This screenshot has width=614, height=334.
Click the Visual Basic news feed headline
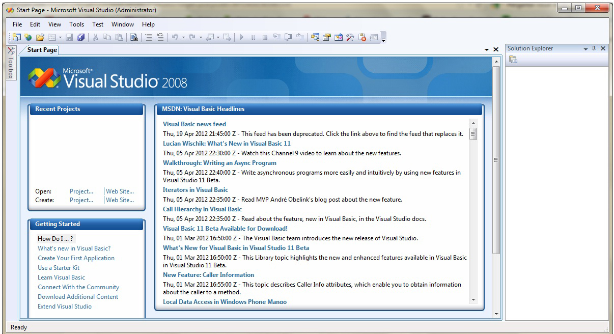pyautogui.click(x=194, y=124)
